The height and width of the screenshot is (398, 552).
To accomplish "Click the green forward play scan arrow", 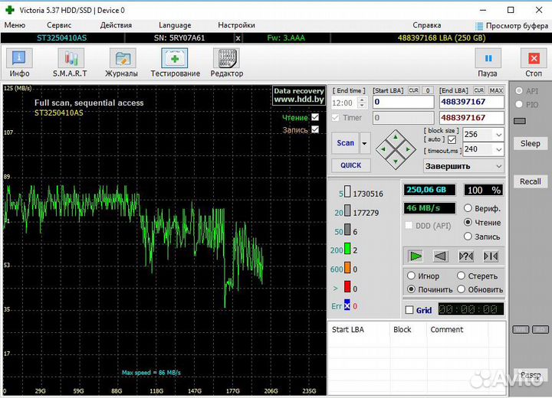I will pos(416,256).
